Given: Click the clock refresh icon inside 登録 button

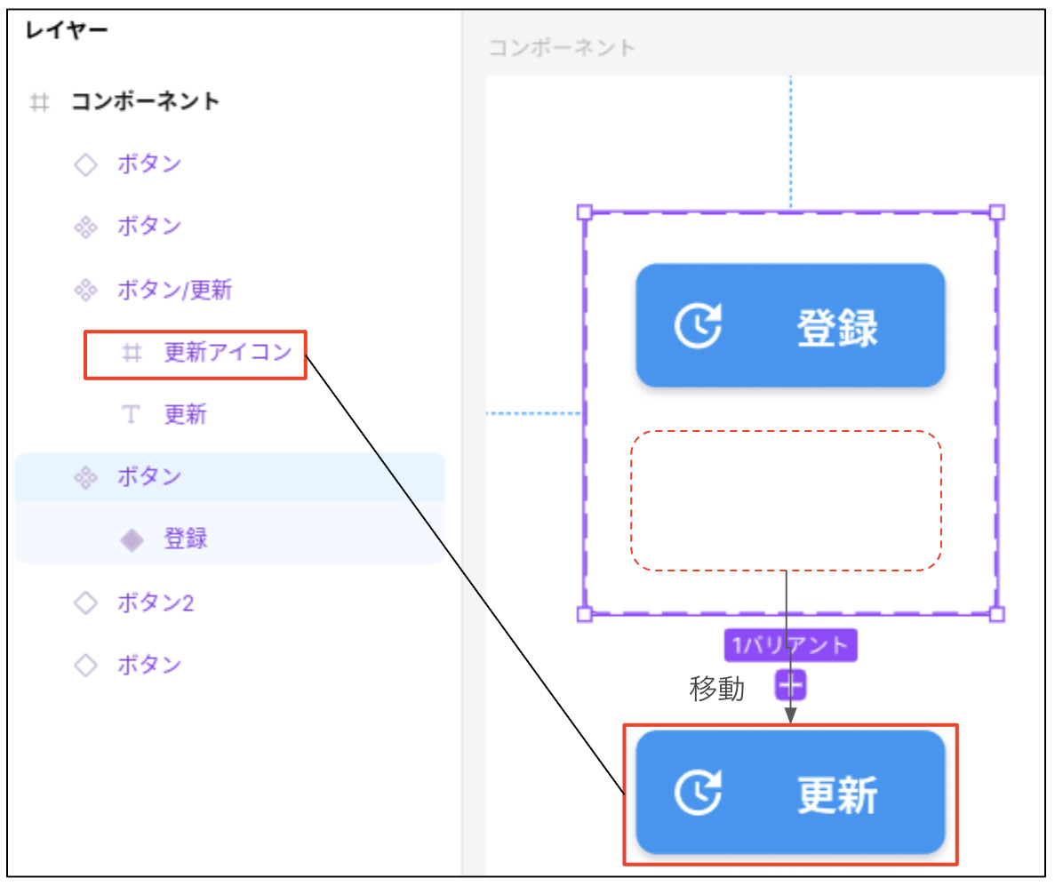Looking at the screenshot, I should click(x=699, y=325).
